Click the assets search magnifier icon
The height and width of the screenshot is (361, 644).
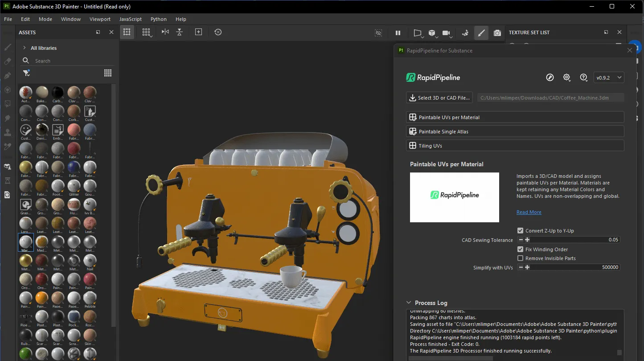coord(26,60)
